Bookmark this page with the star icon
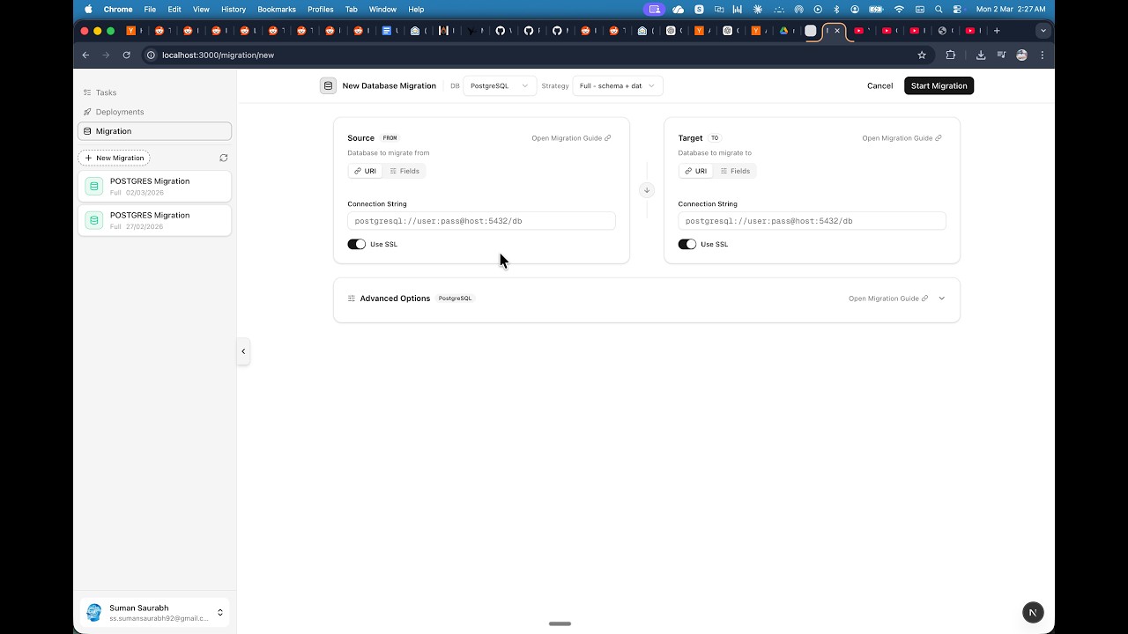The image size is (1128, 634). coord(922,55)
